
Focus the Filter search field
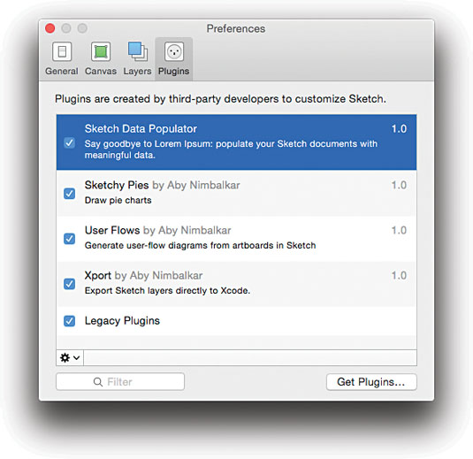click(x=120, y=382)
